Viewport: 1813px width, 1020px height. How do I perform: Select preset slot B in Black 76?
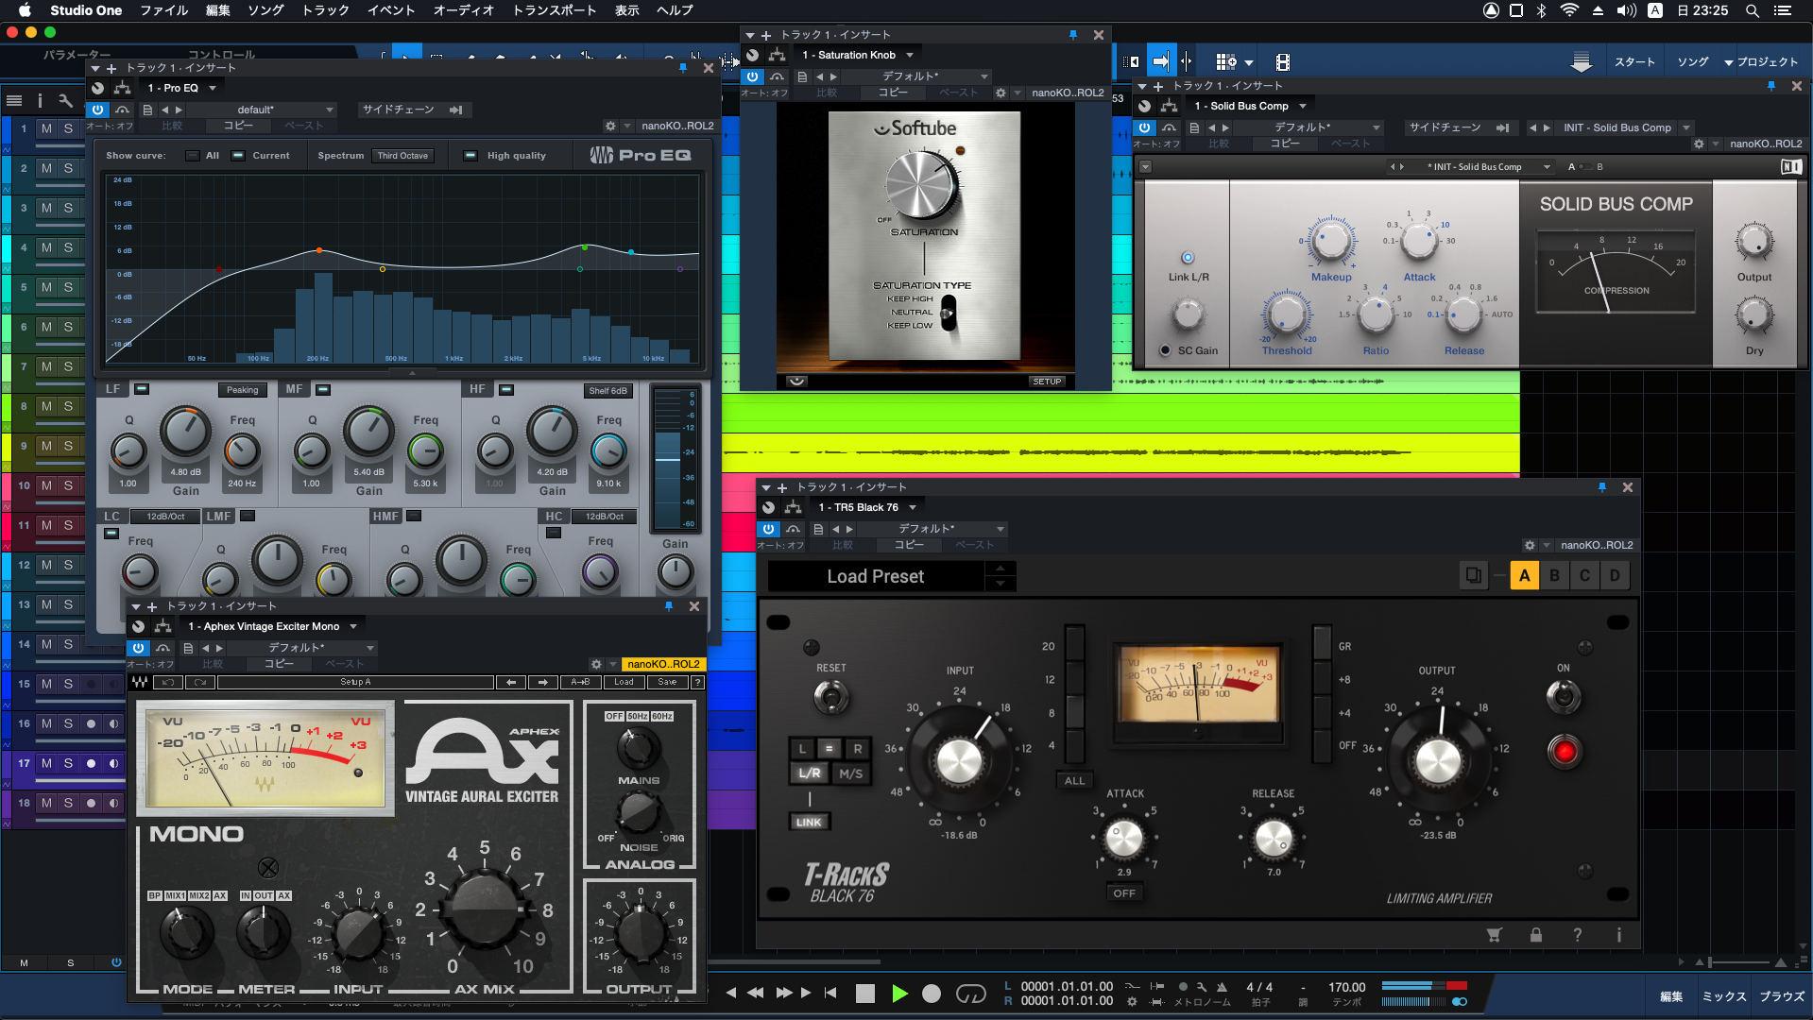1554,575
